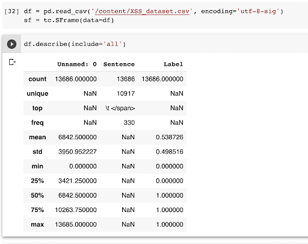Screen dimensions: 308x244
Task: Click the Sentence unique value 10917
Action: pos(126,93)
